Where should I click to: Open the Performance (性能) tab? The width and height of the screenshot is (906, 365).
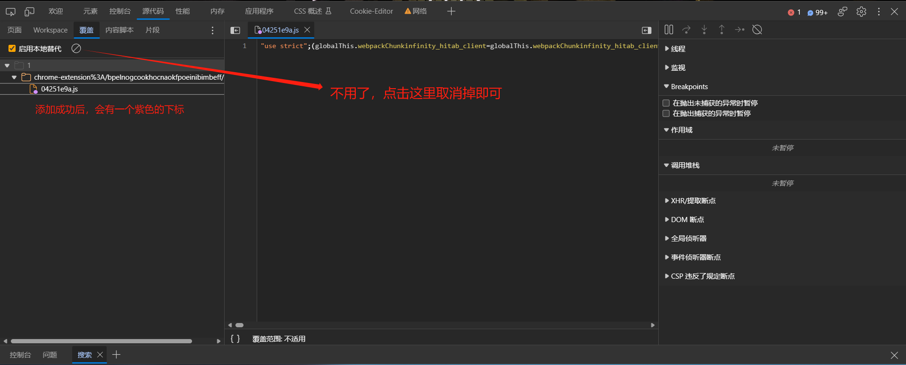(x=183, y=11)
